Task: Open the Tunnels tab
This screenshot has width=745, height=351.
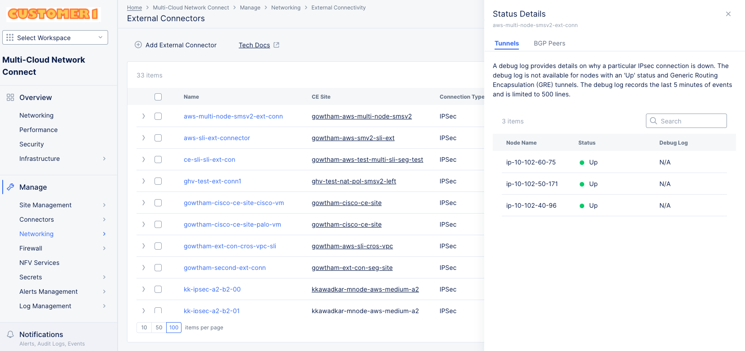Action: 507,43
